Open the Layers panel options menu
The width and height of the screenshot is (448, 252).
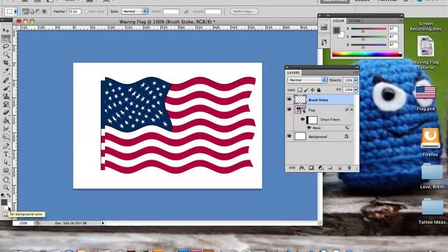356,73
